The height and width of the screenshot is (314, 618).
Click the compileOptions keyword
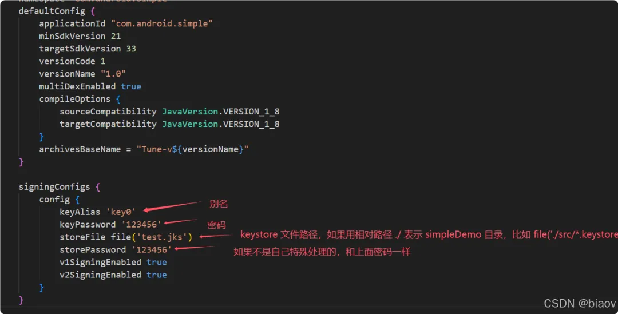pos(75,99)
